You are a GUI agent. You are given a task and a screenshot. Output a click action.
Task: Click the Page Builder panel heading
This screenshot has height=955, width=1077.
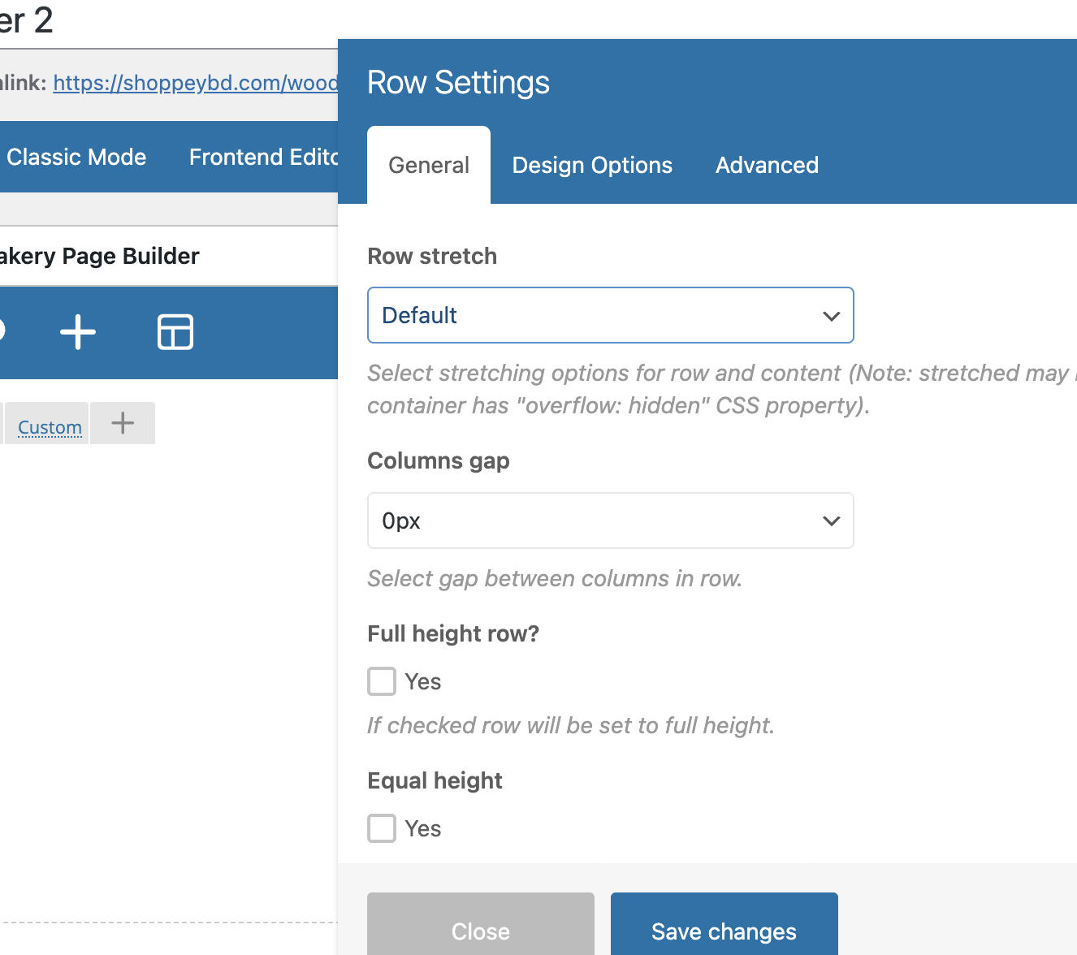pos(100,257)
